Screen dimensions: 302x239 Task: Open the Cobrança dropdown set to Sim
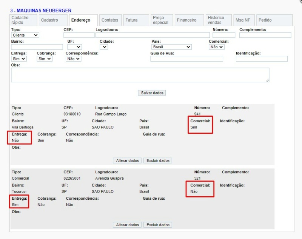pyautogui.click(x=45, y=59)
